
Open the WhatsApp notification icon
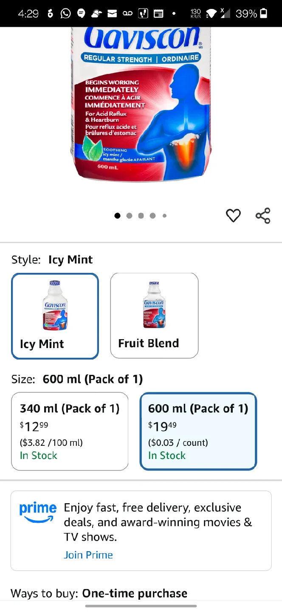click(66, 14)
